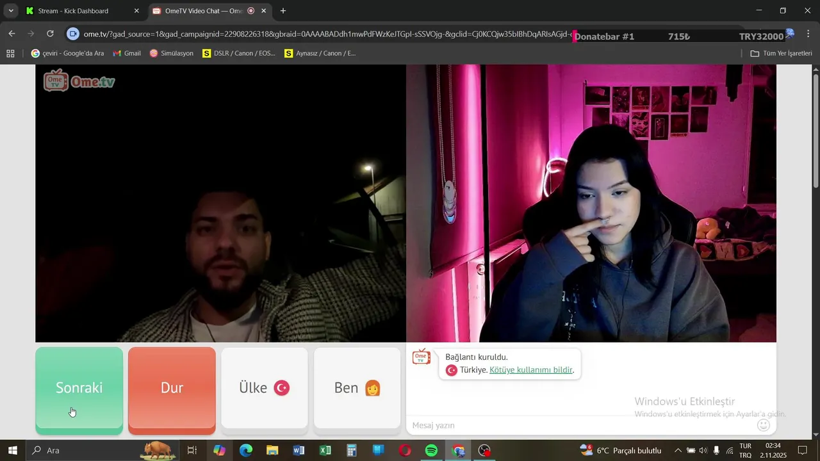
Task: Click the Ome.tv logo in the video
Action: coord(79,81)
